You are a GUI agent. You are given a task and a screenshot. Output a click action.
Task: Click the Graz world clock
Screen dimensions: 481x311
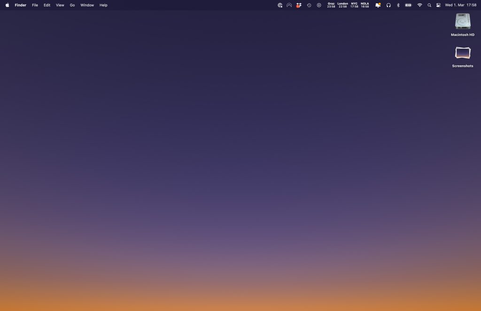click(331, 5)
